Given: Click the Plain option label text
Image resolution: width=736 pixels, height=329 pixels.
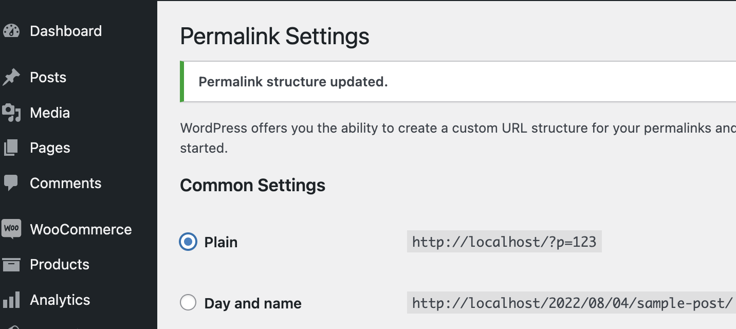Looking at the screenshot, I should point(221,242).
